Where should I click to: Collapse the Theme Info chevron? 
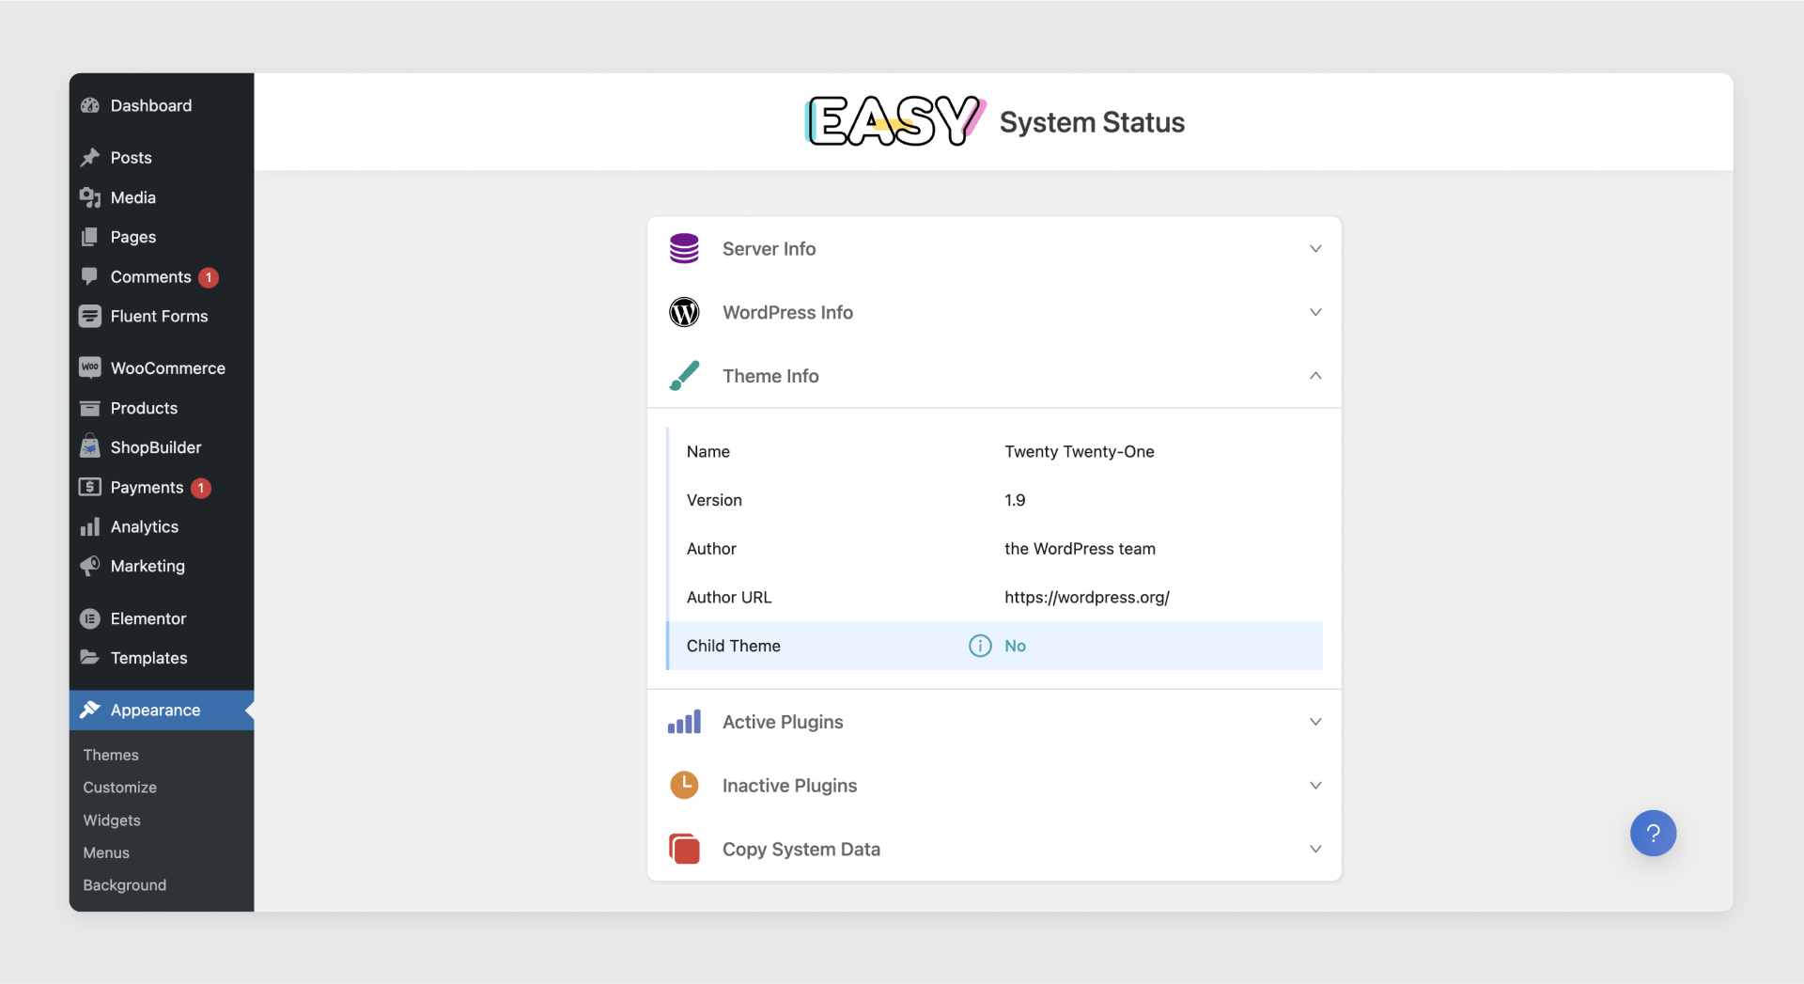pos(1315,375)
